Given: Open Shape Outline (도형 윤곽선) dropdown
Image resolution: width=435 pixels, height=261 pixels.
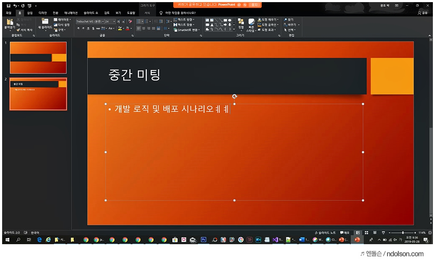Looking at the screenshot, I should point(268,25).
